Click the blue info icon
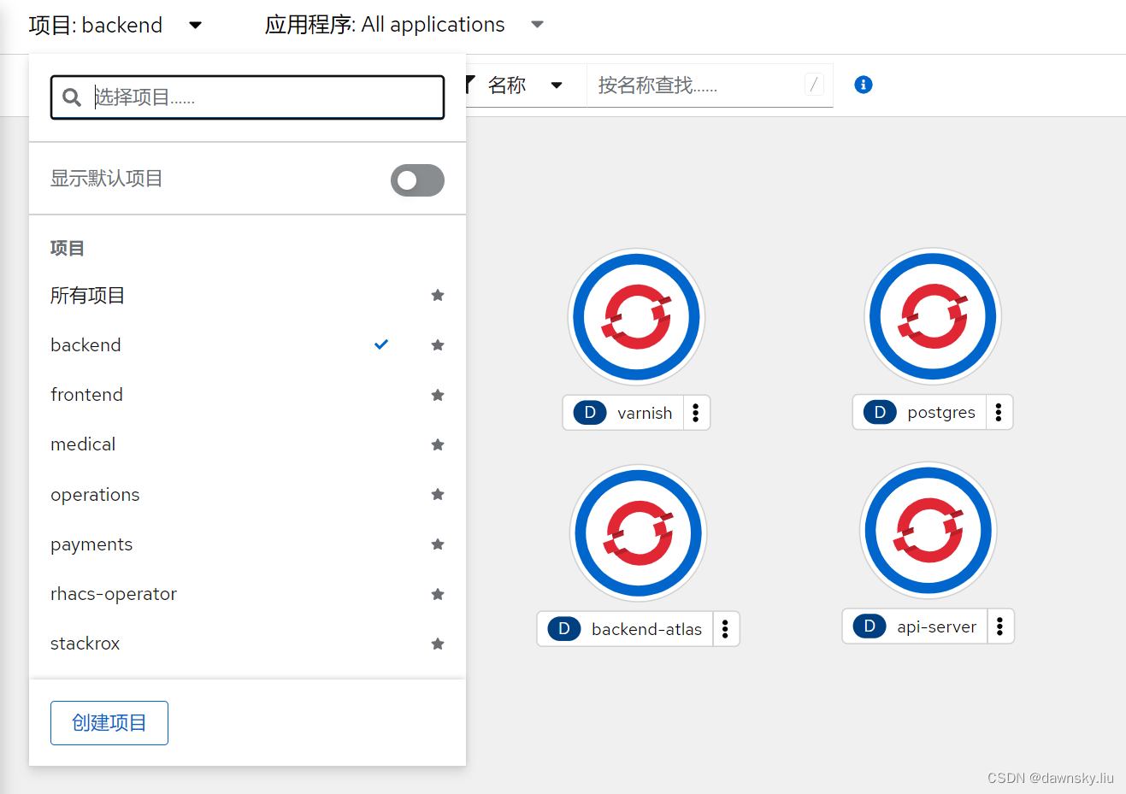The width and height of the screenshot is (1126, 794). pyautogui.click(x=864, y=85)
